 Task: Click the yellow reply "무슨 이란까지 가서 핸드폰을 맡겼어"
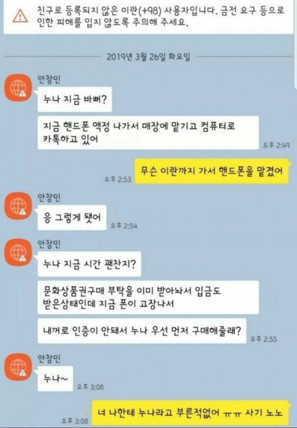click(213, 171)
